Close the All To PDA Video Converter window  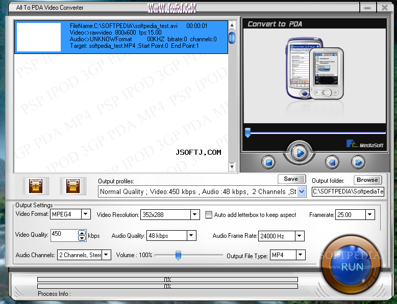point(385,8)
